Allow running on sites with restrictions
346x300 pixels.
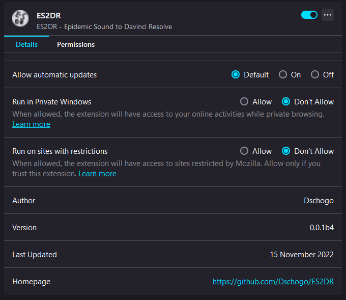click(244, 151)
